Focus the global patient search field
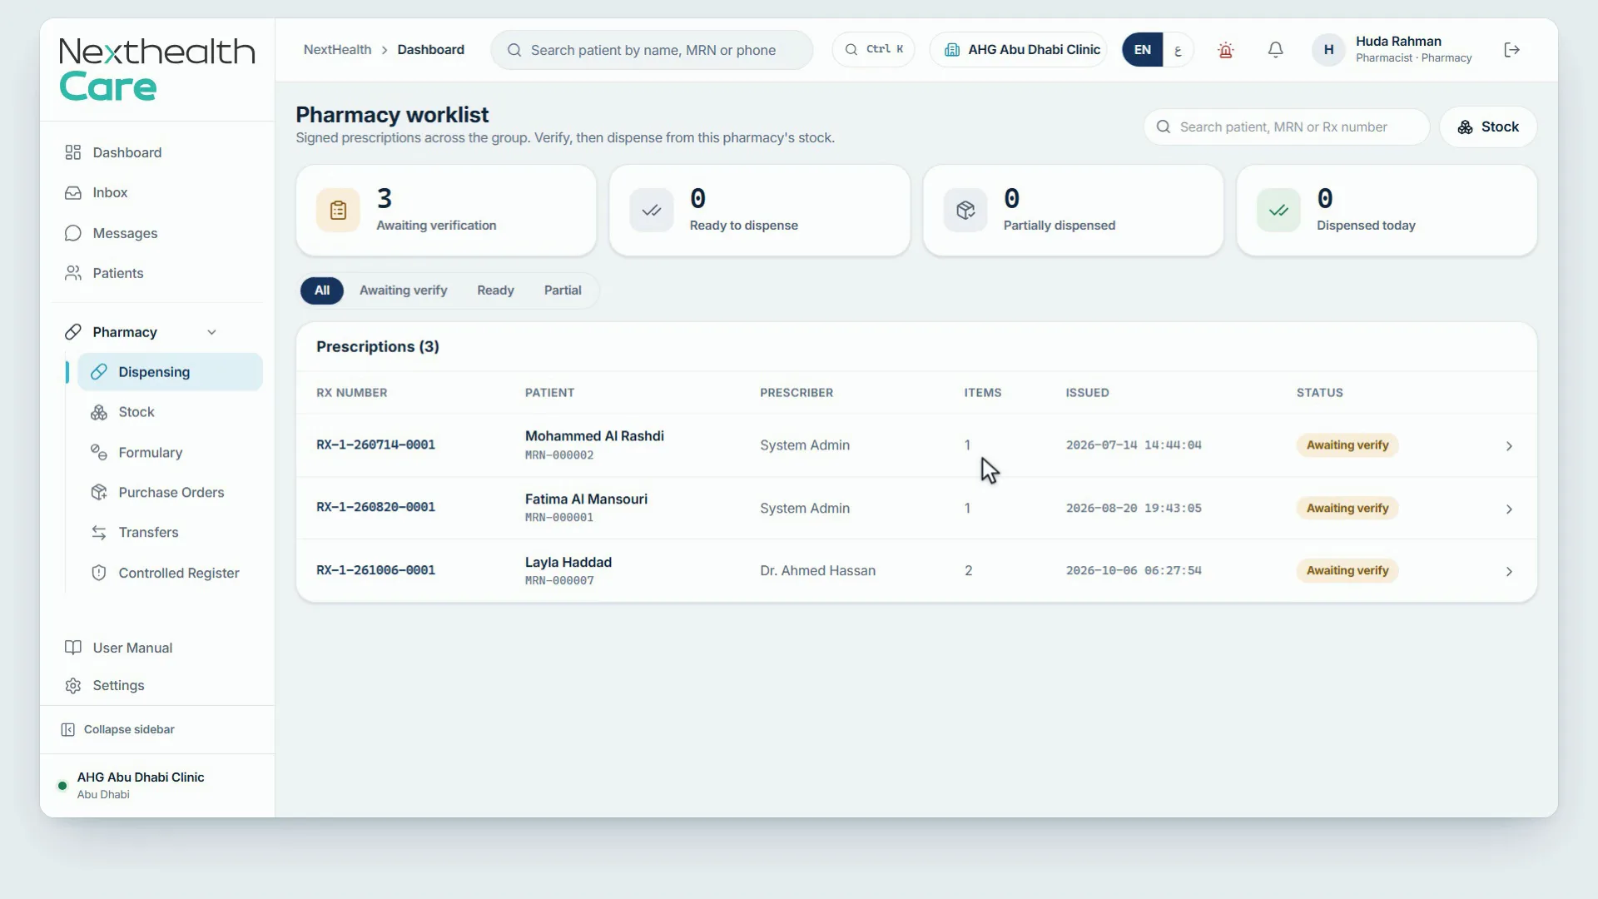This screenshot has width=1598, height=899. 652,50
